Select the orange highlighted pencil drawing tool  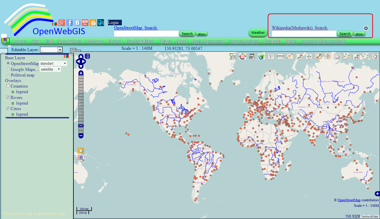[x=318, y=56]
